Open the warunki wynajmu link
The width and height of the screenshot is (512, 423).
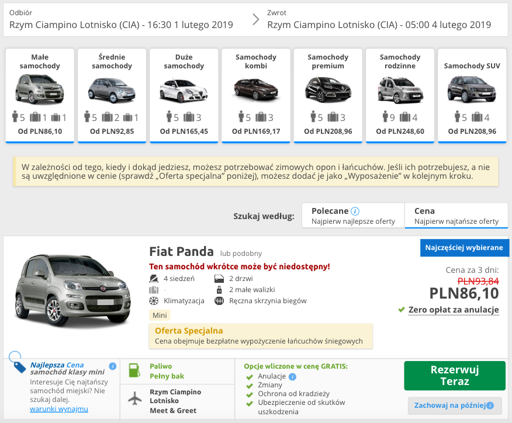(59, 408)
